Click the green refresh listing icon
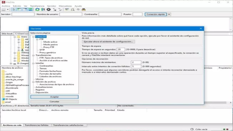233x131 pixels. [x=37, y=10]
